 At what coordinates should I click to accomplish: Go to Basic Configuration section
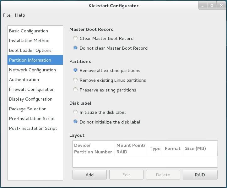pos(29,31)
